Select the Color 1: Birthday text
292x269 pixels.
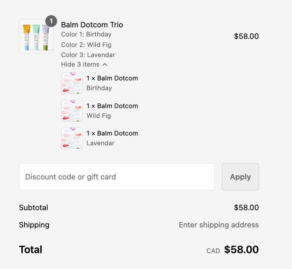click(86, 34)
